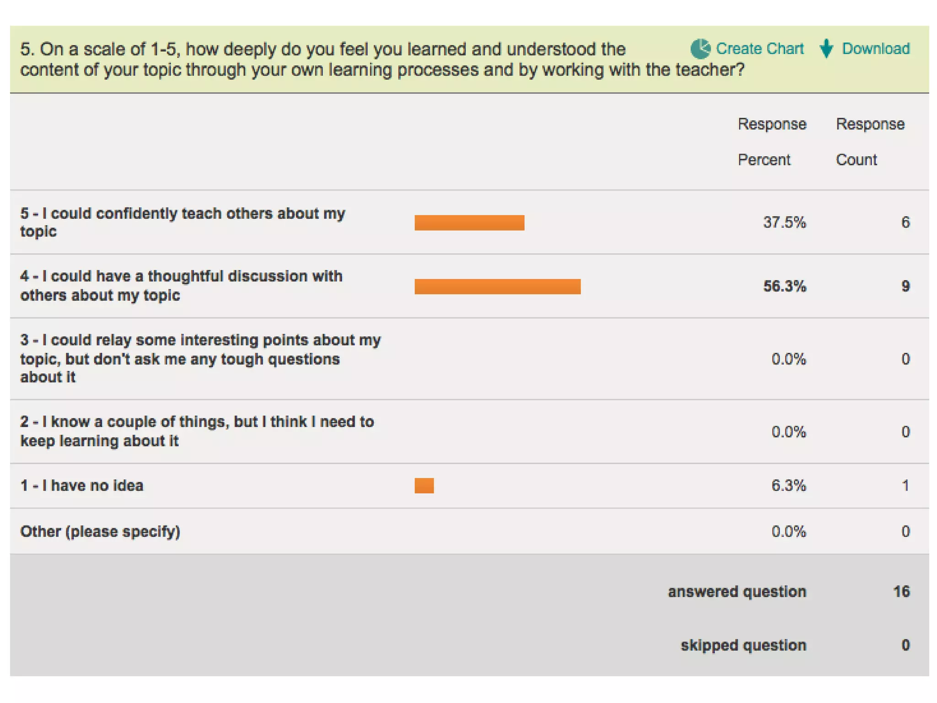This screenshot has height=703, width=937.
Task: Click the answered question total 16
Action: 901,591
